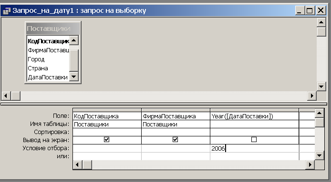
Task: Click upper pane vertical scroll up arrow
Action: click(321, 22)
